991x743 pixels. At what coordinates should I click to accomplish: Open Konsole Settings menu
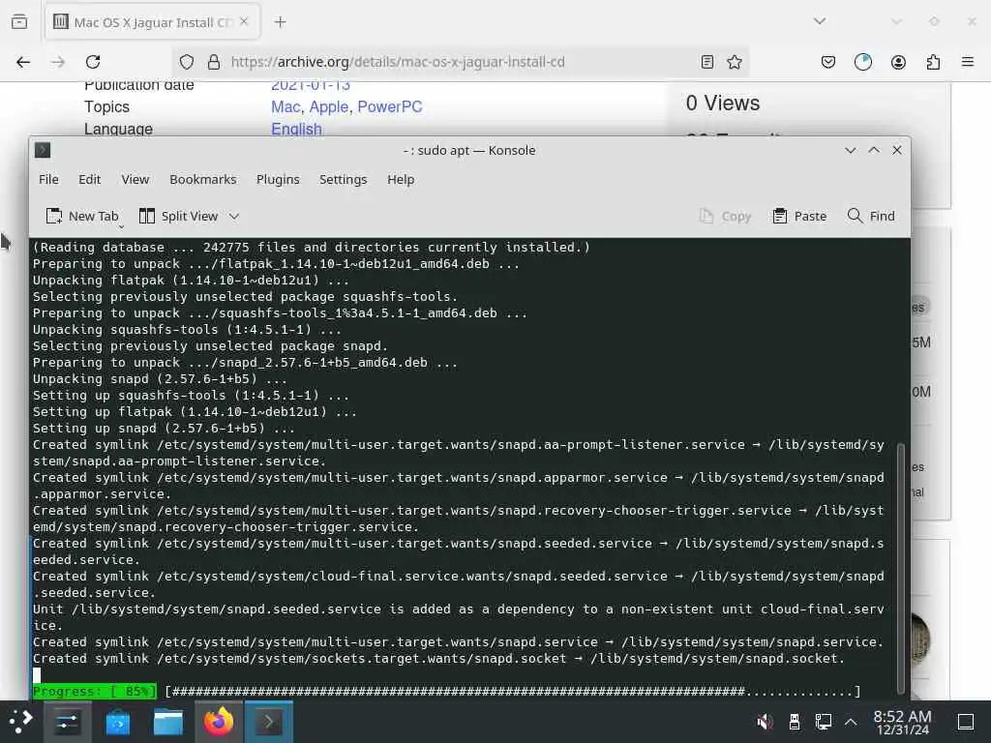[x=344, y=179]
